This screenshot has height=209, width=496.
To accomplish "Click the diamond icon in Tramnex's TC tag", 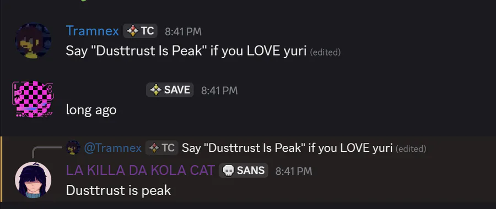I will [133, 31].
